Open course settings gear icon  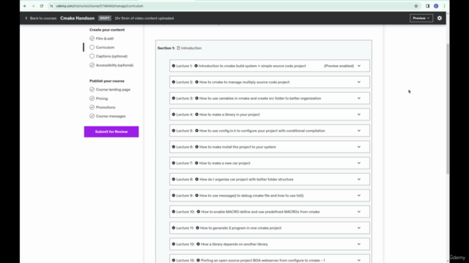click(440, 18)
